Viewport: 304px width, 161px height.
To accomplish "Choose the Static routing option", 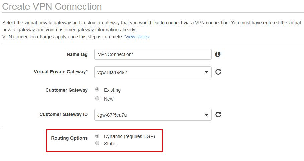I will [97, 143].
